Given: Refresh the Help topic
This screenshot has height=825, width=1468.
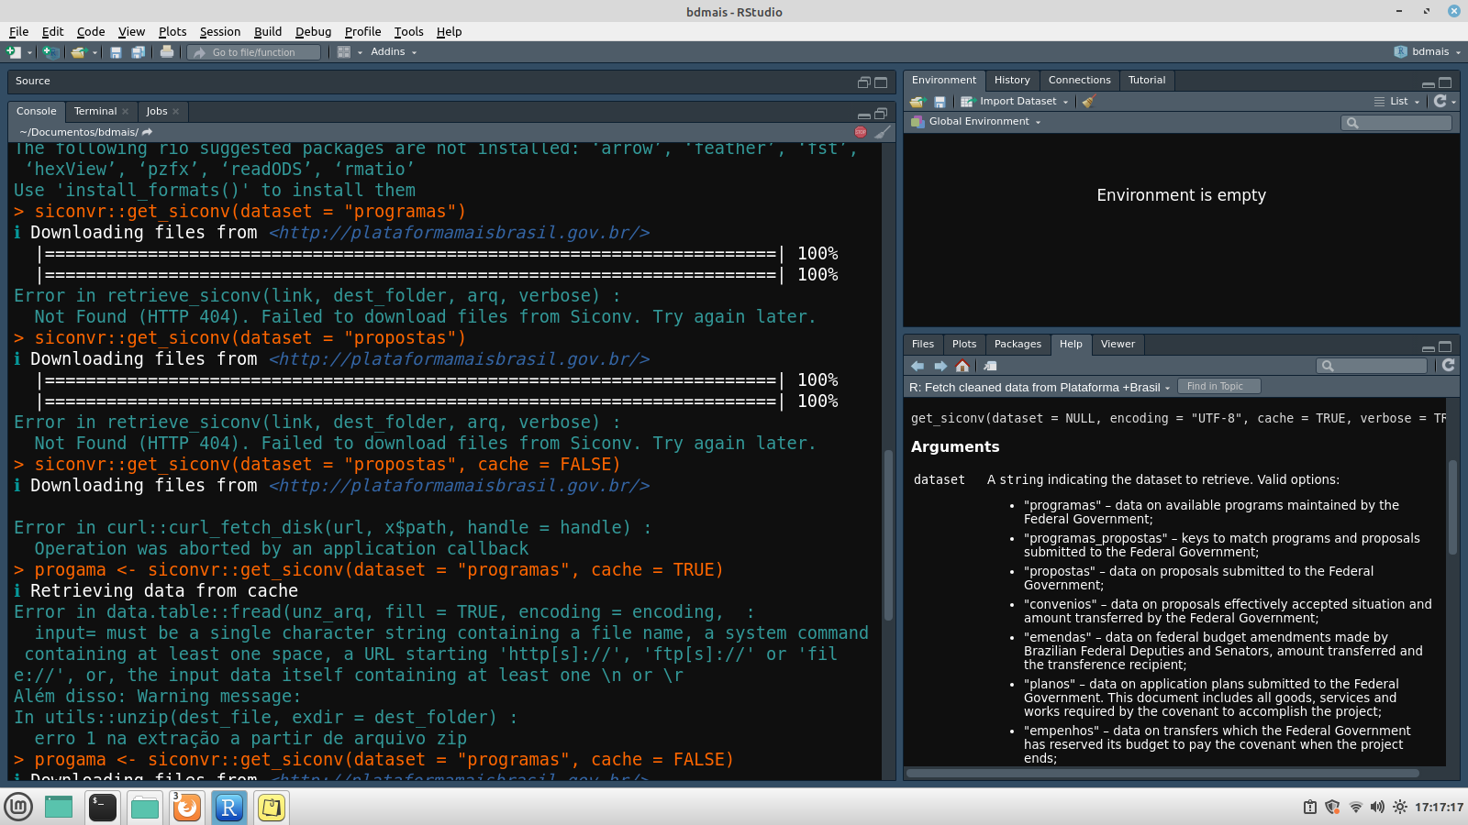Looking at the screenshot, I should coord(1449,365).
